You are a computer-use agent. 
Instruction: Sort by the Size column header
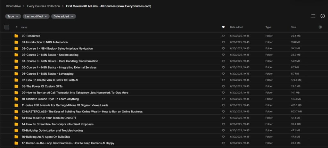pos(293,27)
